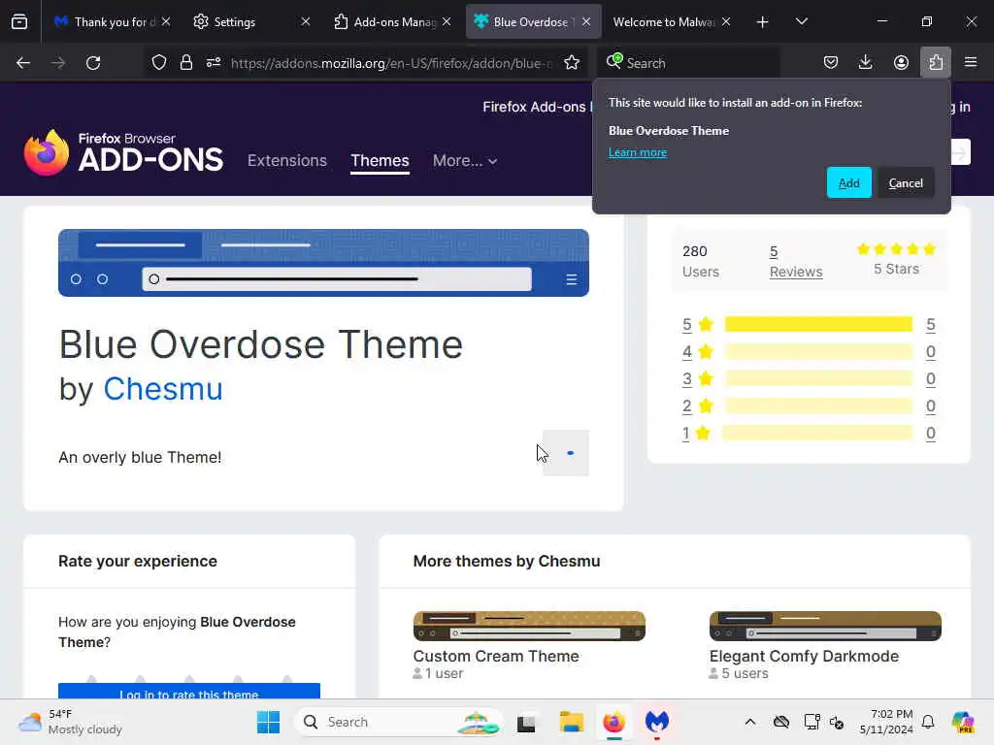Open Firefox View icon in tab strip
The image size is (994, 745).
(19, 22)
